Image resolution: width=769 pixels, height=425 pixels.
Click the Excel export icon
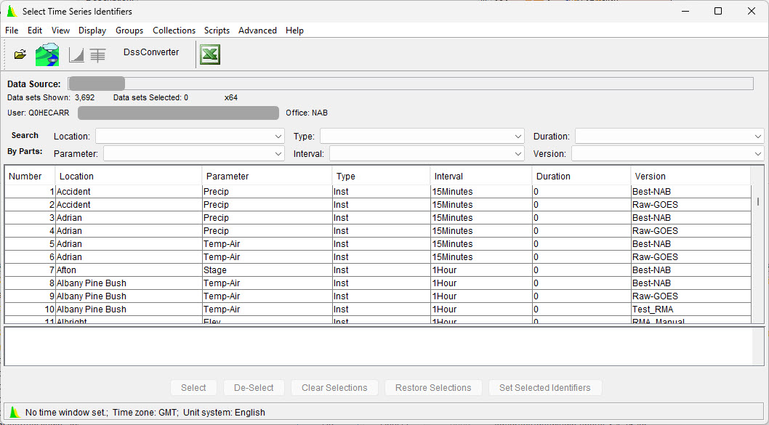tap(210, 54)
